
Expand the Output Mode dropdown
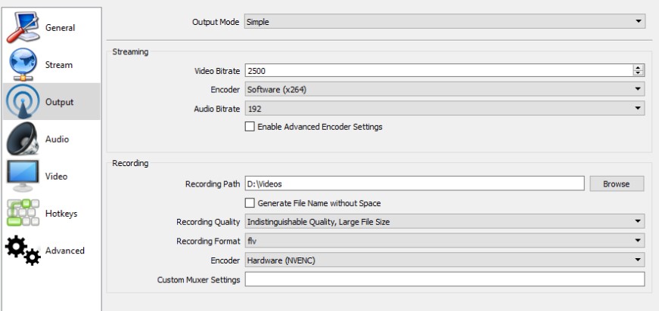point(444,21)
